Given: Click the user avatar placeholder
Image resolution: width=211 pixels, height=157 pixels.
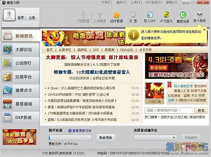Looking at the screenshot, I should coord(9,15).
